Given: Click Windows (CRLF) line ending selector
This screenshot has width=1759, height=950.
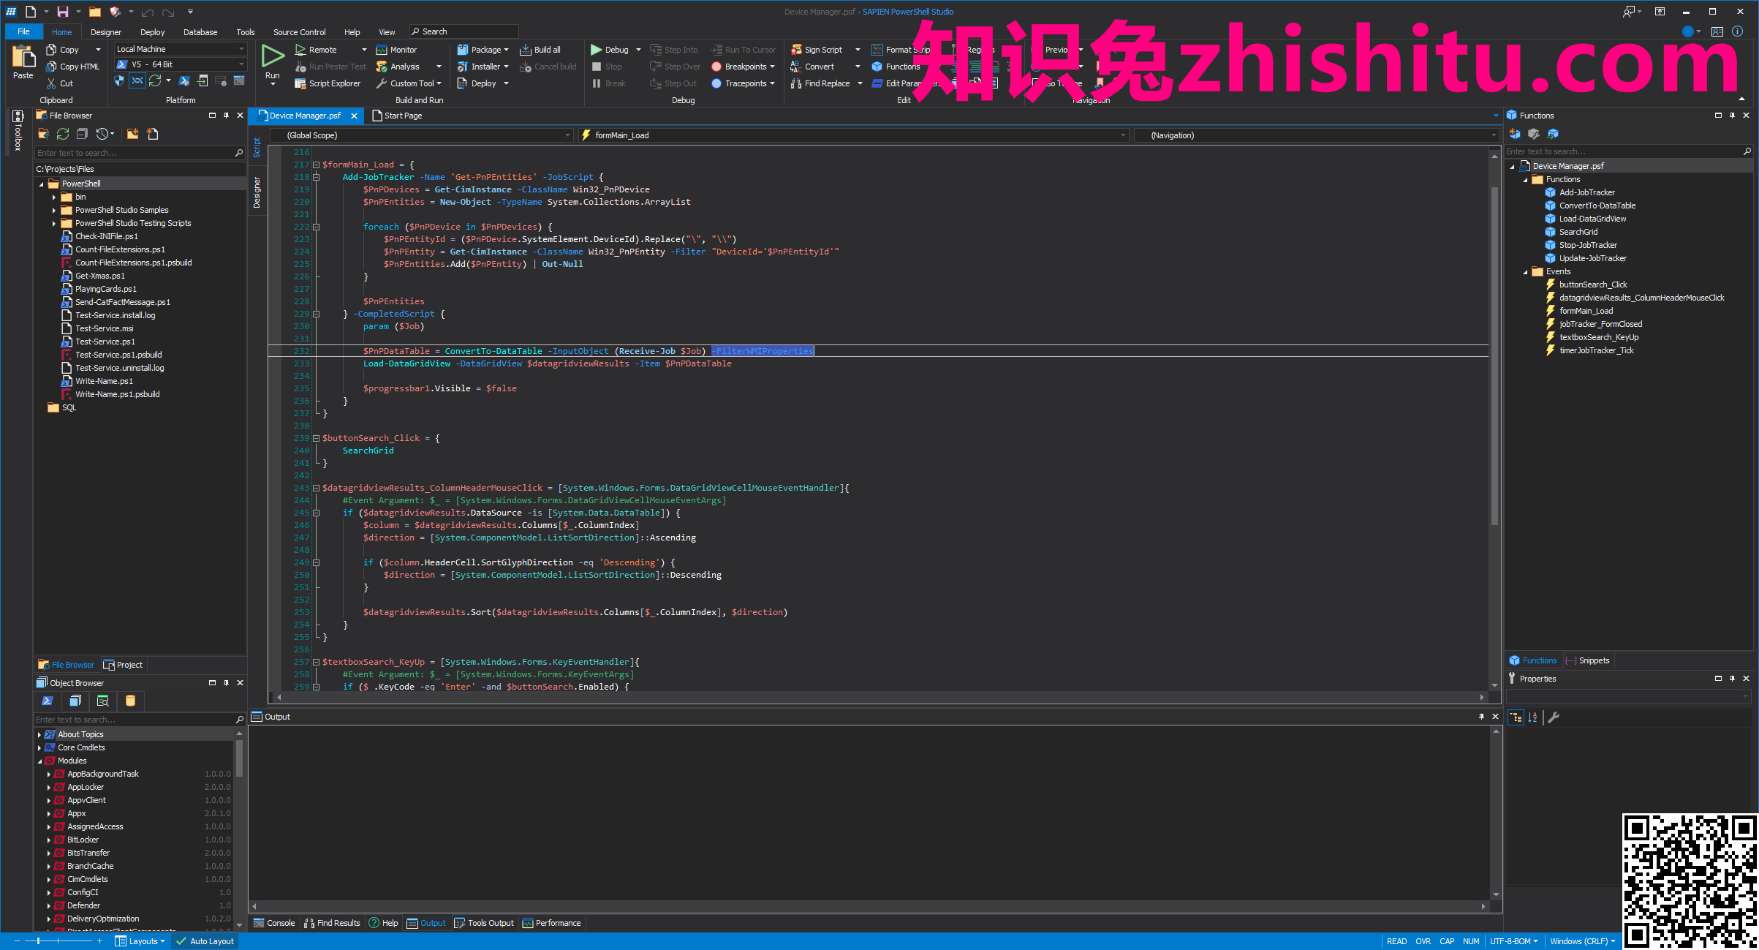Looking at the screenshot, I should point(1582,941).
